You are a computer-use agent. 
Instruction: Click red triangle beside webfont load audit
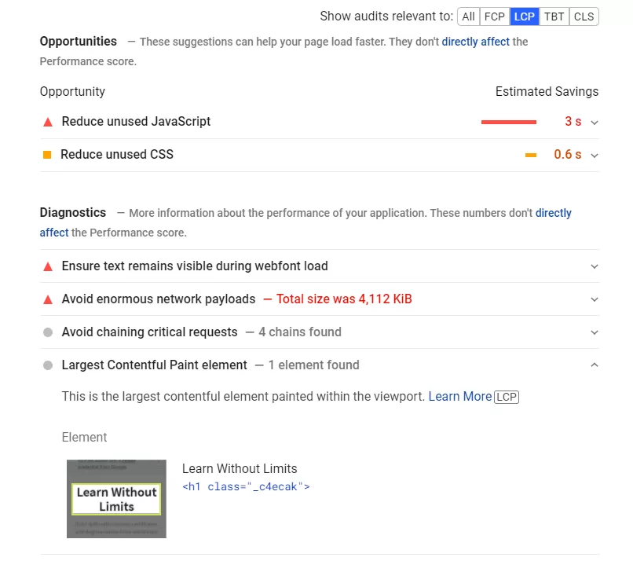(x=48, y=266)
